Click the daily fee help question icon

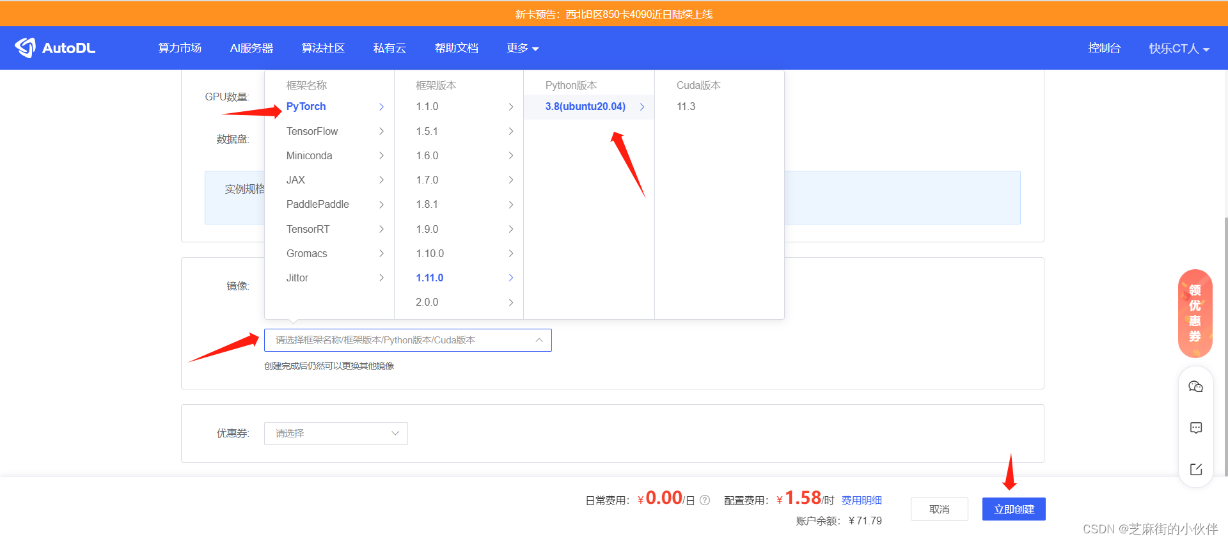click(705, 500)
